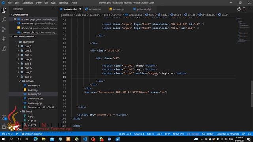Open the Edit menu
Screen dimensions: 253x142
17,3
